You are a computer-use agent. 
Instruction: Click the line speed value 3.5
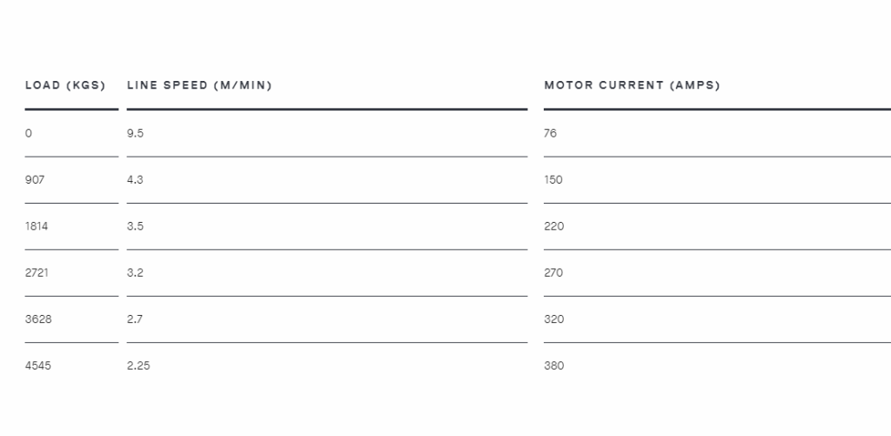(x=135, y=226)
